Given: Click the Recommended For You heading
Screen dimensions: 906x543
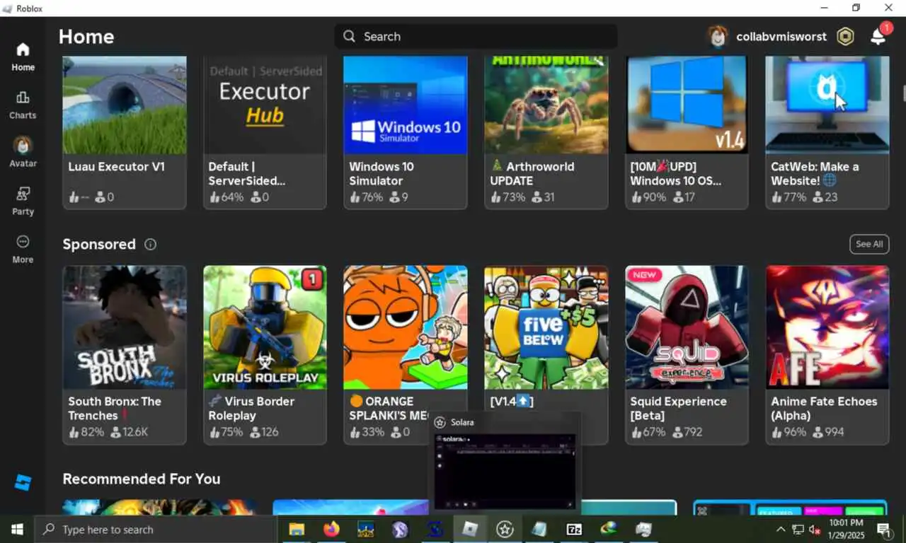Looking at the screenshot, I should 142,479.
